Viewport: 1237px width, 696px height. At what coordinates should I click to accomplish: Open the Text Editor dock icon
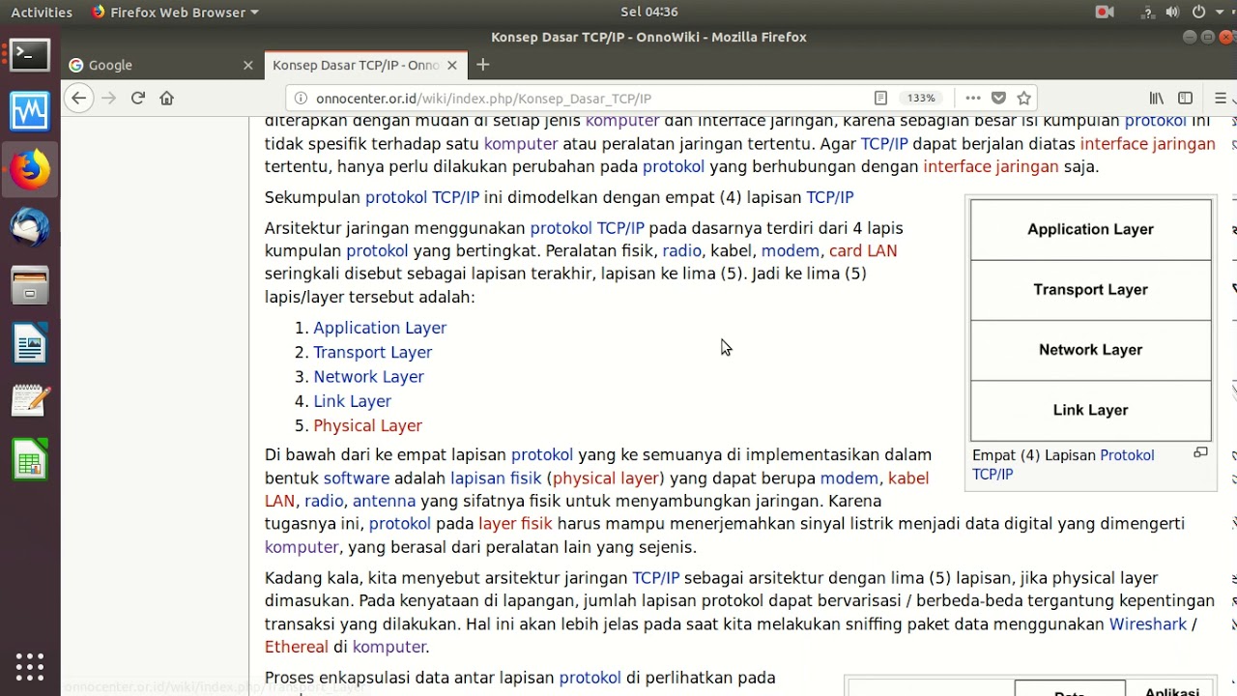point(30,401)
